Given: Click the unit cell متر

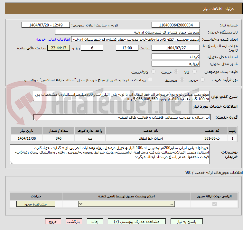Looking at the screenshot, I should pos(90,138).
